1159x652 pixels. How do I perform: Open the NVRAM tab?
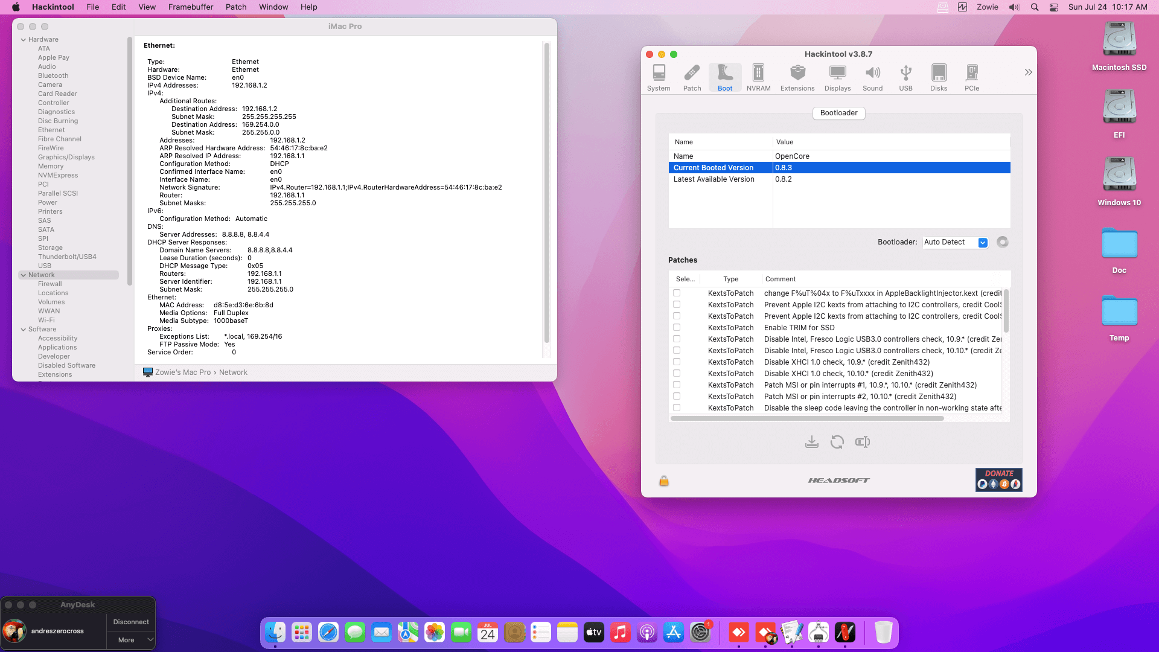tap(758, 78)
